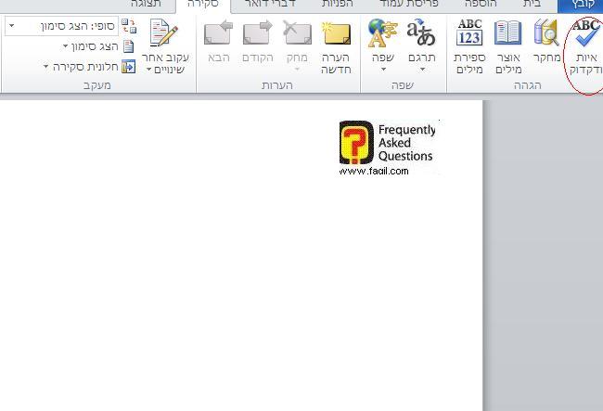Switch to the Home tab (בית)
The width and height of the screenshot is (603, 411).
click(532, 5)
